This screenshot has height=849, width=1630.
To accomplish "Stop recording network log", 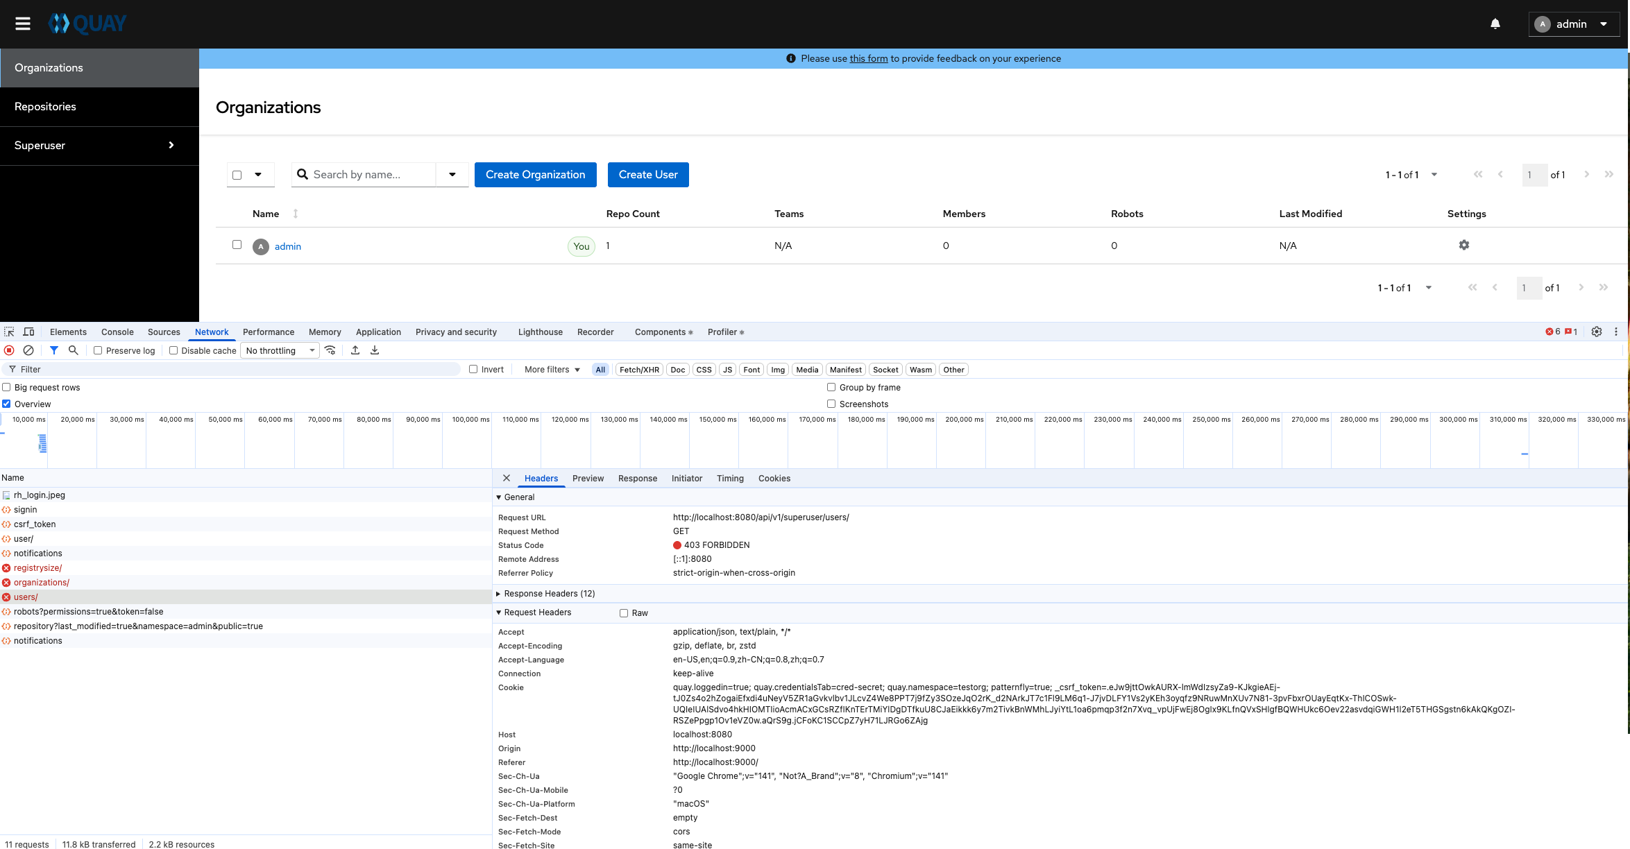I will tap(10, 350).
